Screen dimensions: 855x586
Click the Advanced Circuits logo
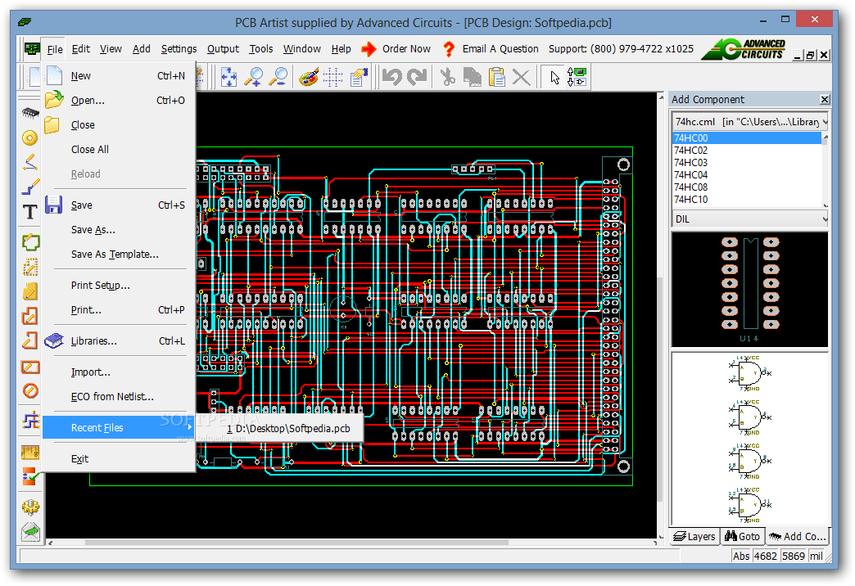click(x=744, y=49)
